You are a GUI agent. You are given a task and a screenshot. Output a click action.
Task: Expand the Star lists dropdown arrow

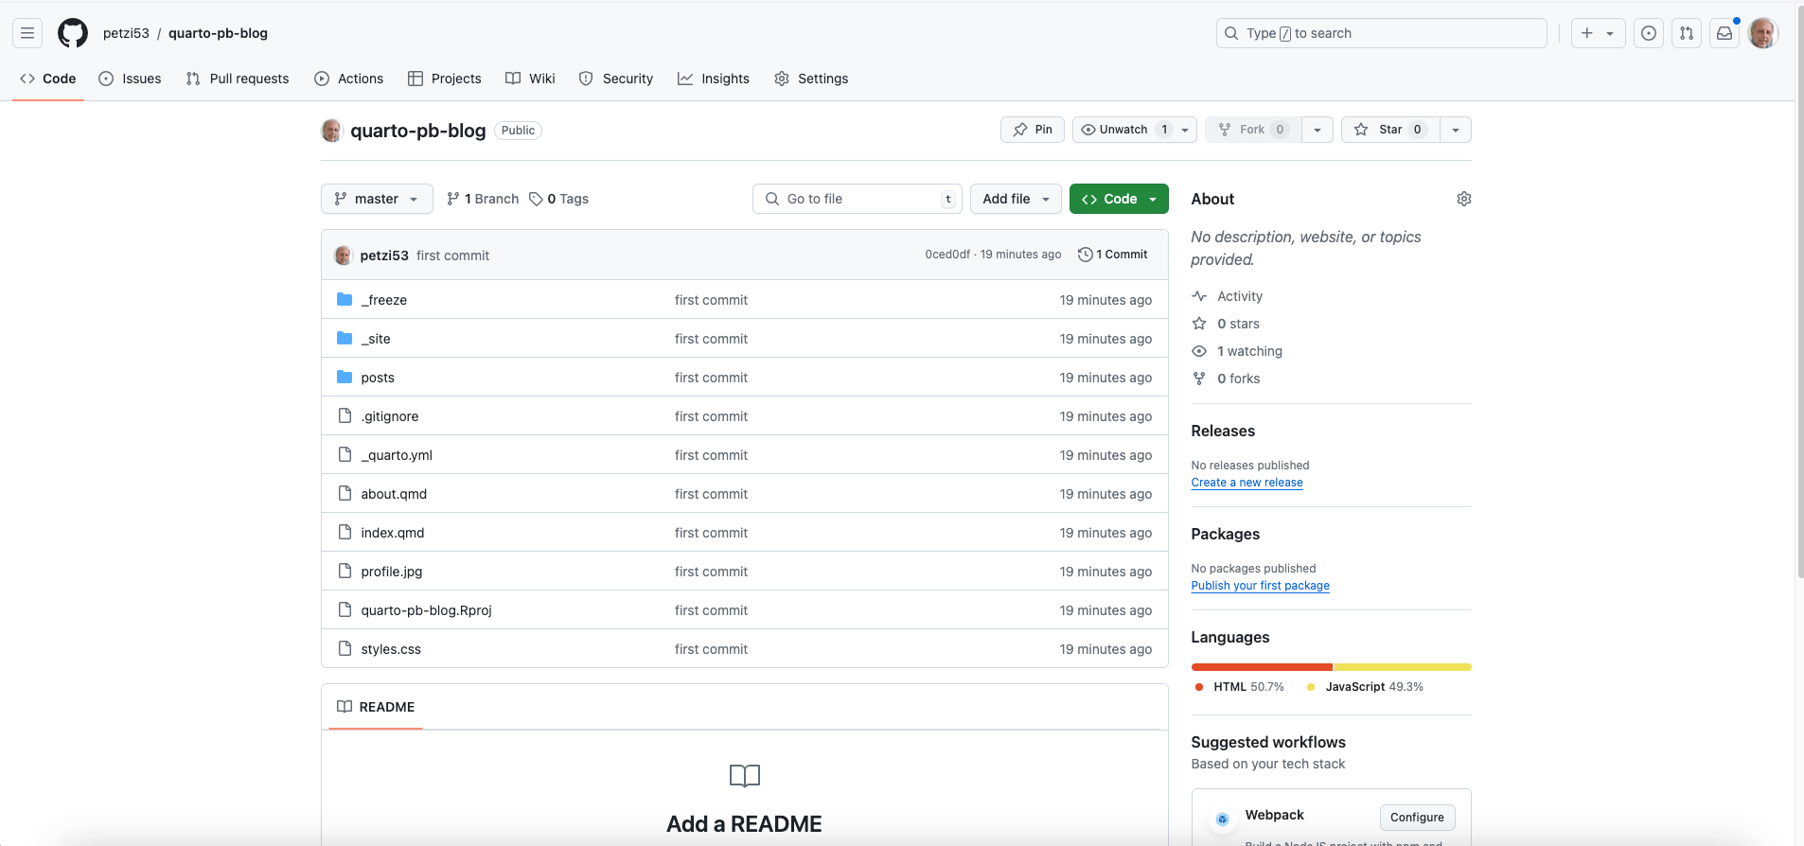[x=1456, y=130]
